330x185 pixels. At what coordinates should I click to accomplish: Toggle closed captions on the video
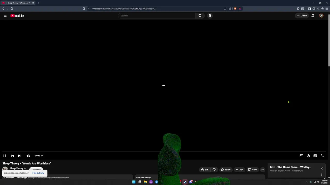[301, 156]
